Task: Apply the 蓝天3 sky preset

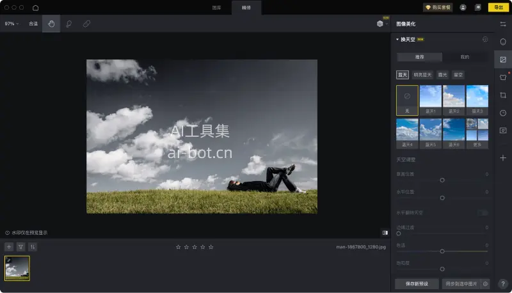Action: [477, 100]
